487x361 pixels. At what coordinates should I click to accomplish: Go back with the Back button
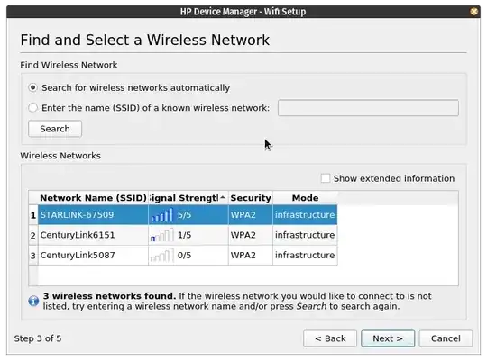tap(330, 338)
